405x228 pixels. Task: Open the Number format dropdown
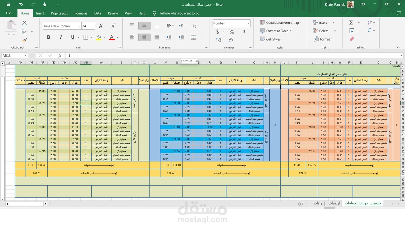248,23
